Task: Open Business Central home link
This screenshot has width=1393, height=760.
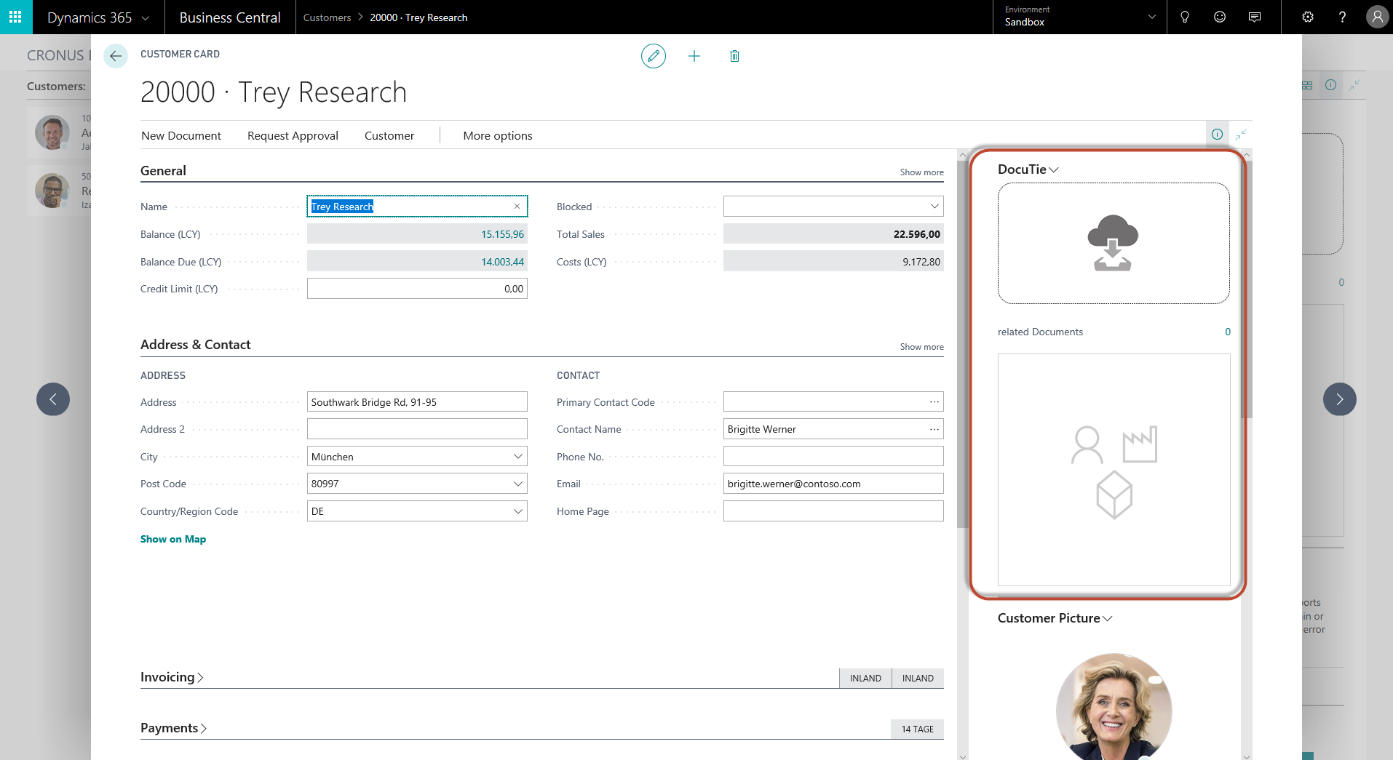Action: click(230, 17)
